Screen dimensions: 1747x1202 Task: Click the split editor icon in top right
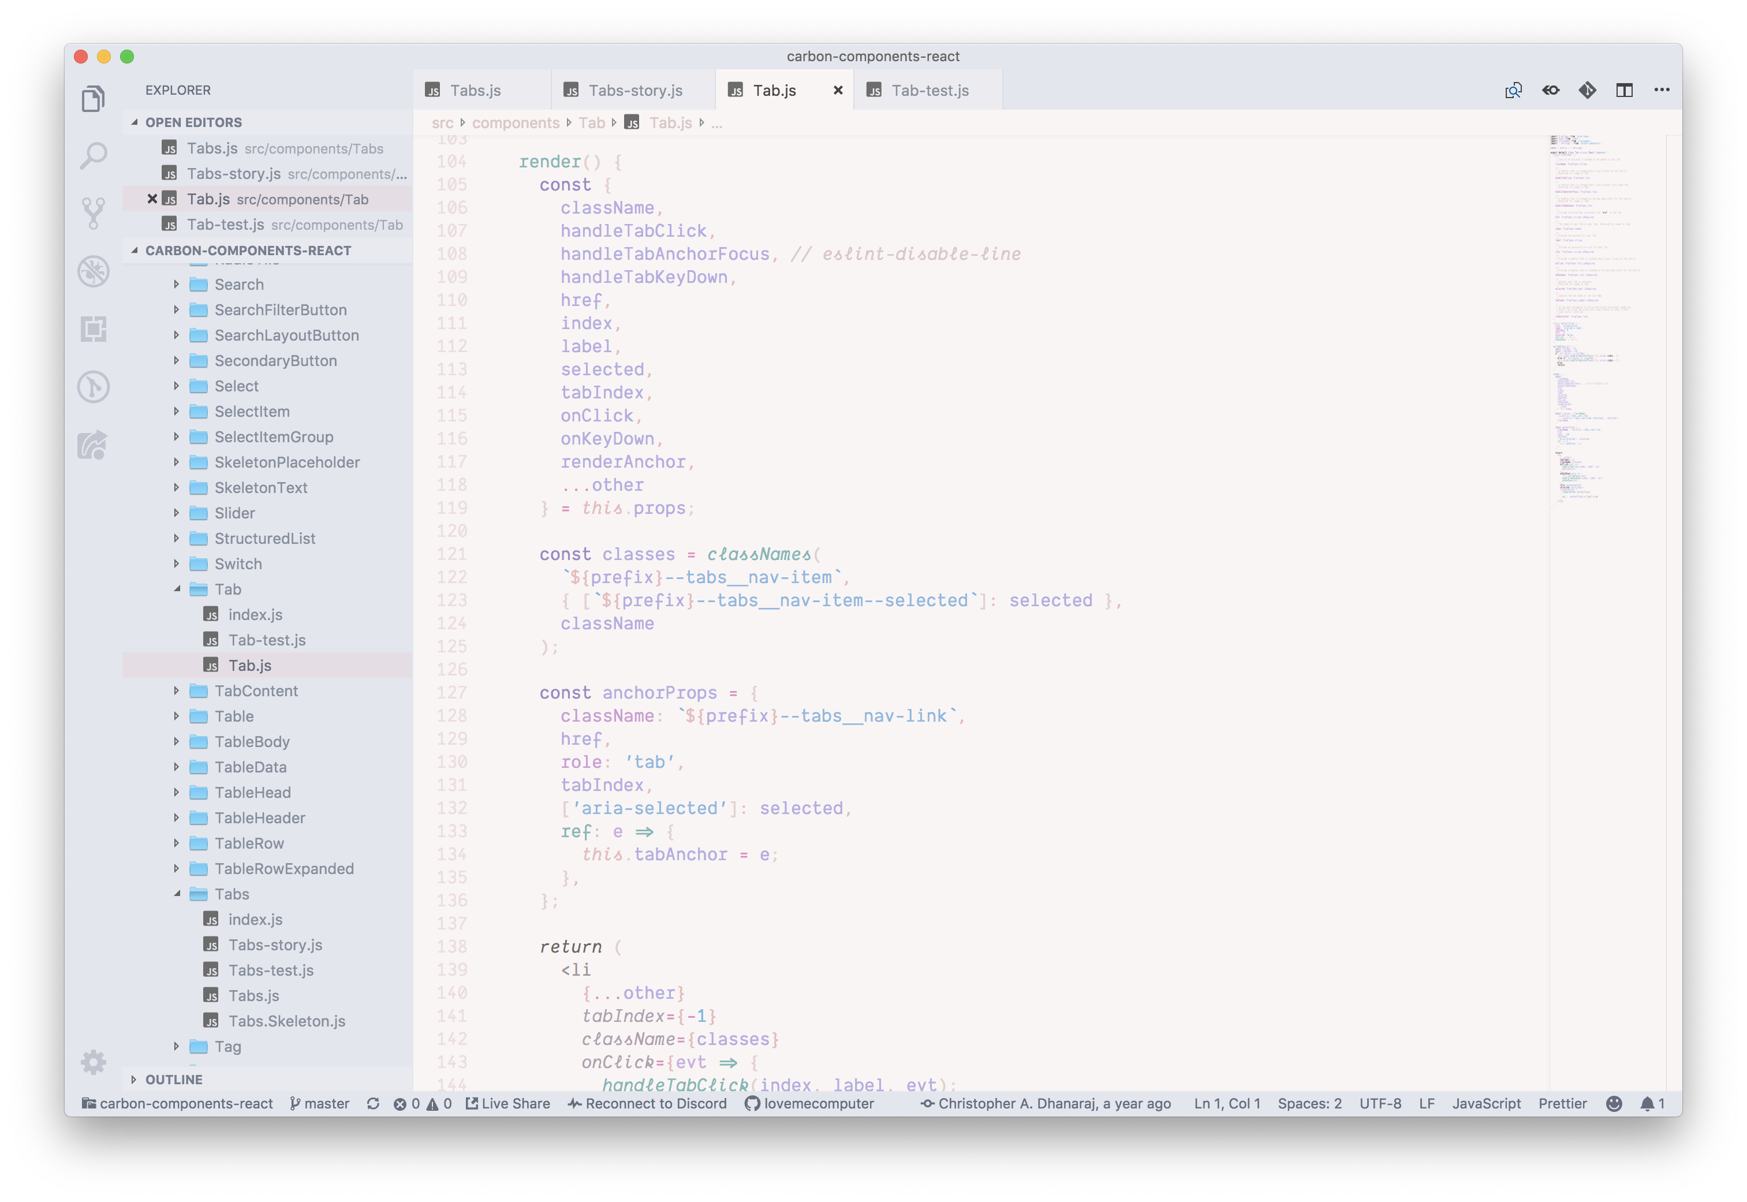pos(1625,89)
